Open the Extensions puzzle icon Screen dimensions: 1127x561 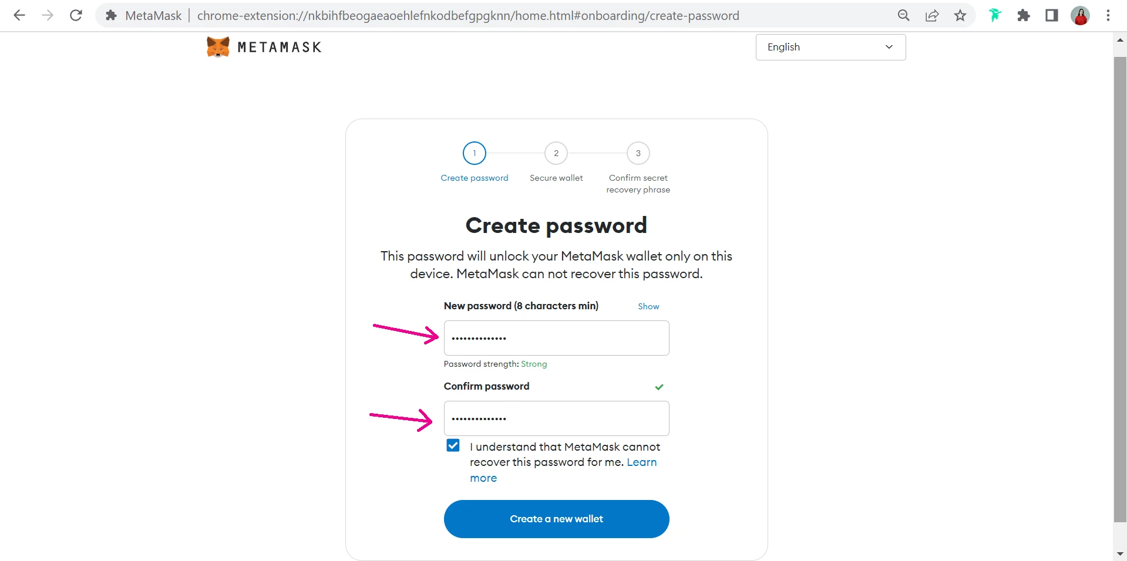coord(1024,16)
